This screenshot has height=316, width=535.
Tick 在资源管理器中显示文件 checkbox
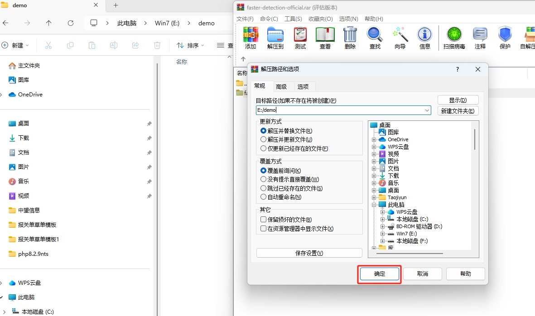[264, 229]
